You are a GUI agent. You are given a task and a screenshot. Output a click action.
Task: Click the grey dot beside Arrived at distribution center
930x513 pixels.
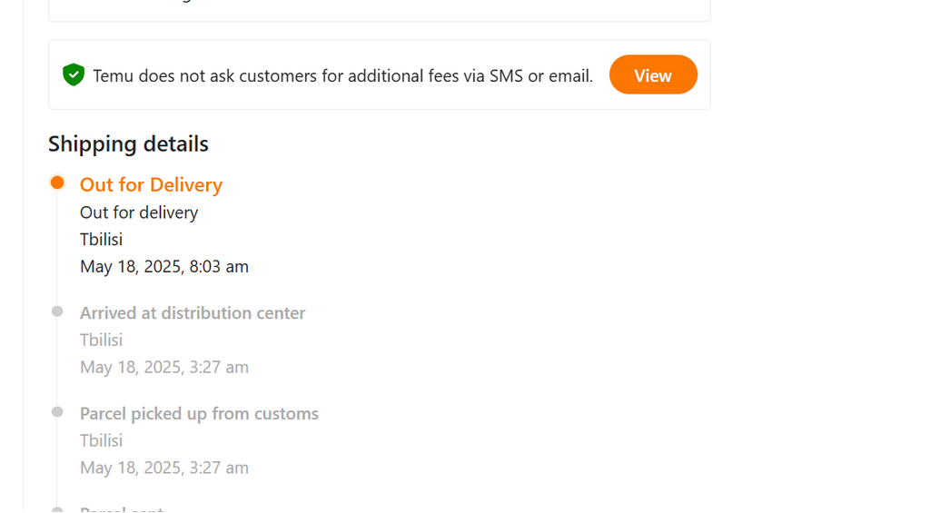click(x=57, y=311)
